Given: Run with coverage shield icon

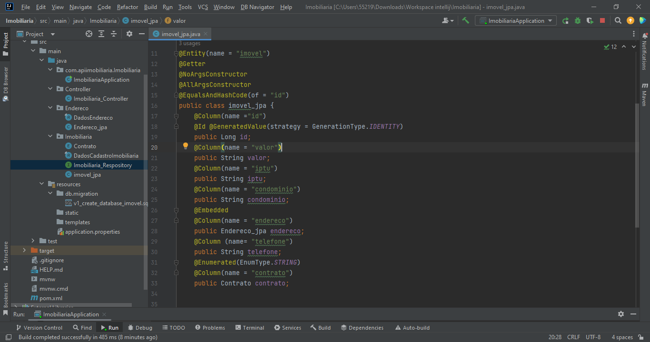Looking at the screenshot, I should (x=590, y=20).
